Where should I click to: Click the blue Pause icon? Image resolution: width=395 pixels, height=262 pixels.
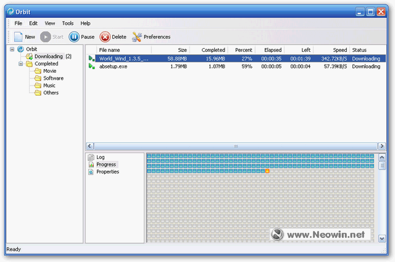[x=74, y=37]
